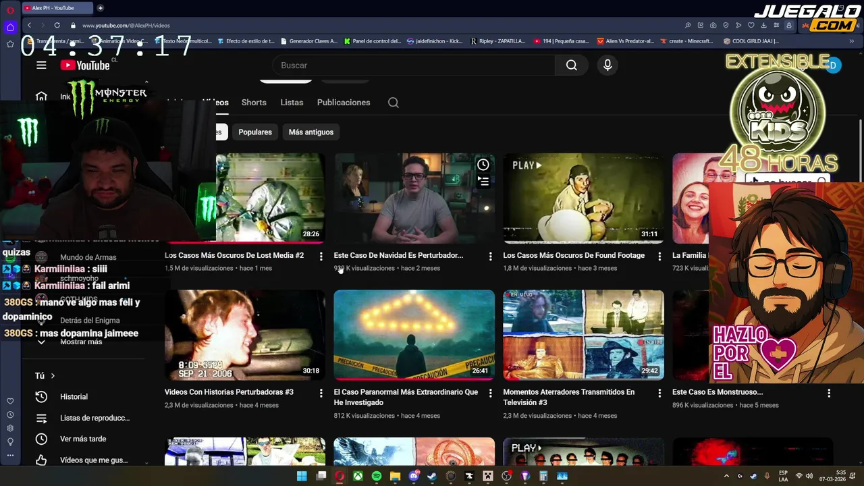Switch to the Publicaciones tab
Viewport: 864px width, 486px height.
pos(344,103)
